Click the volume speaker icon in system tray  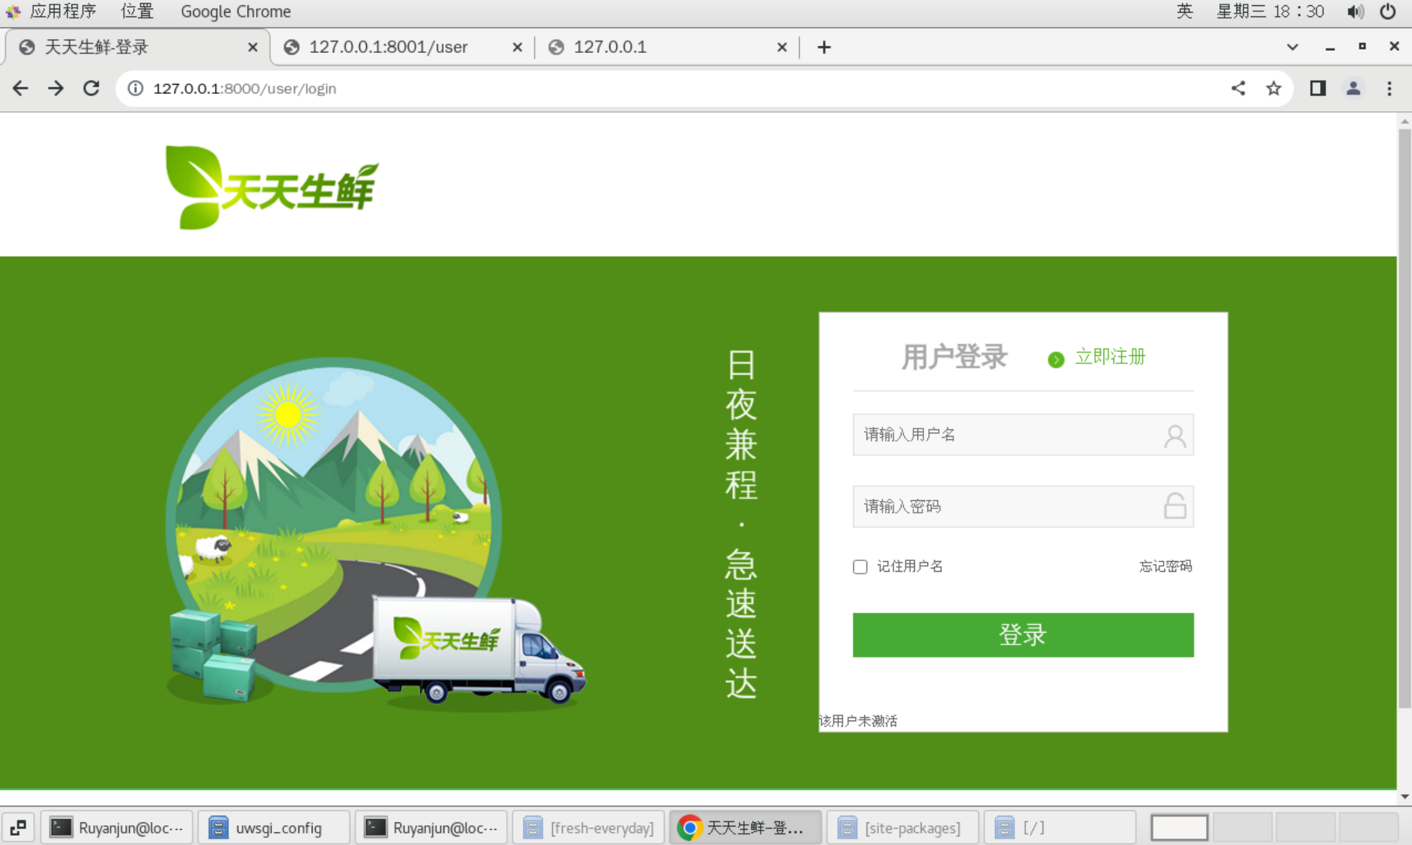pos(1356,11)
